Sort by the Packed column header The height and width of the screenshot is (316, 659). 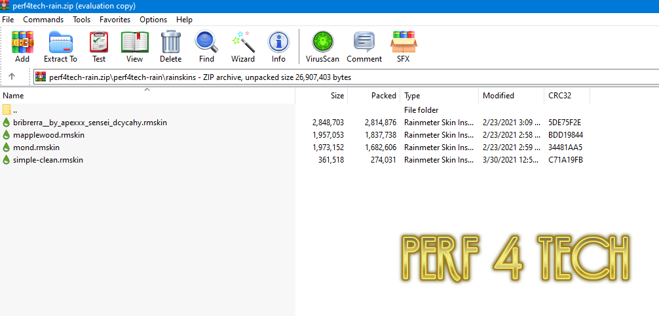pyautogui.click(x=374, y=96)
